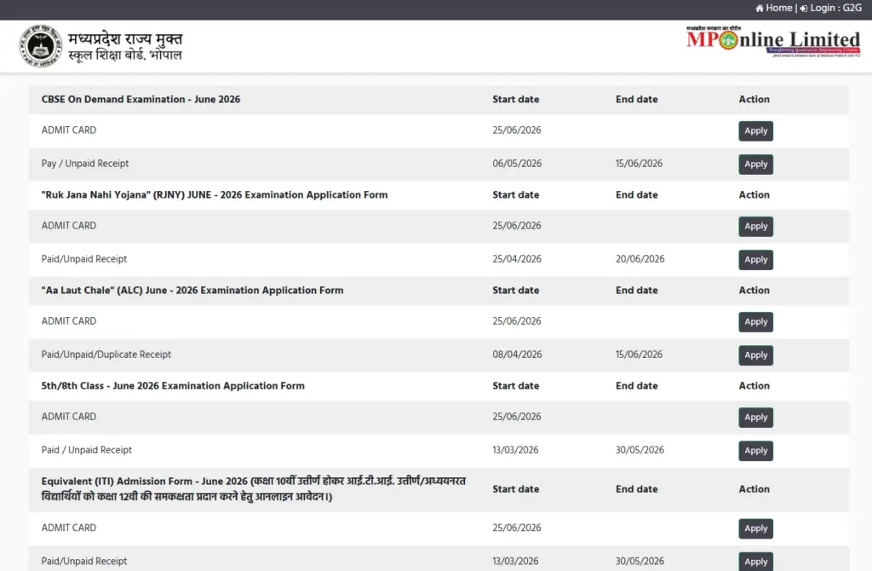Apply for CBSE On Demand ADMIT CARD

756,130
